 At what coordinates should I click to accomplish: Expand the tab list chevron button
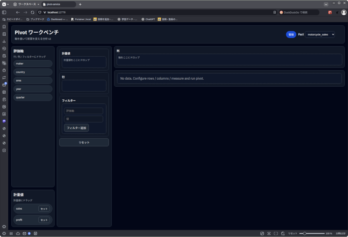[326, 4]
